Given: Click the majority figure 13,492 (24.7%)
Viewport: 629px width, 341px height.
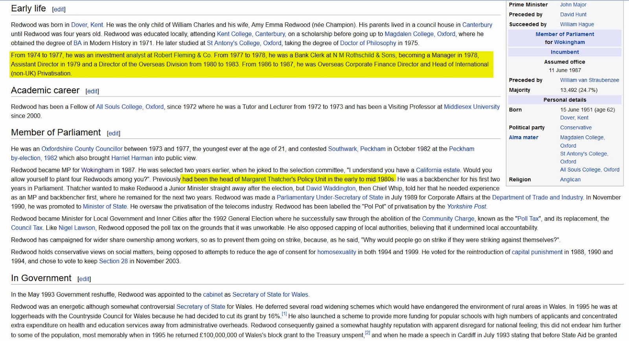Looking at the screenshot, I should (x=579, y=90).
